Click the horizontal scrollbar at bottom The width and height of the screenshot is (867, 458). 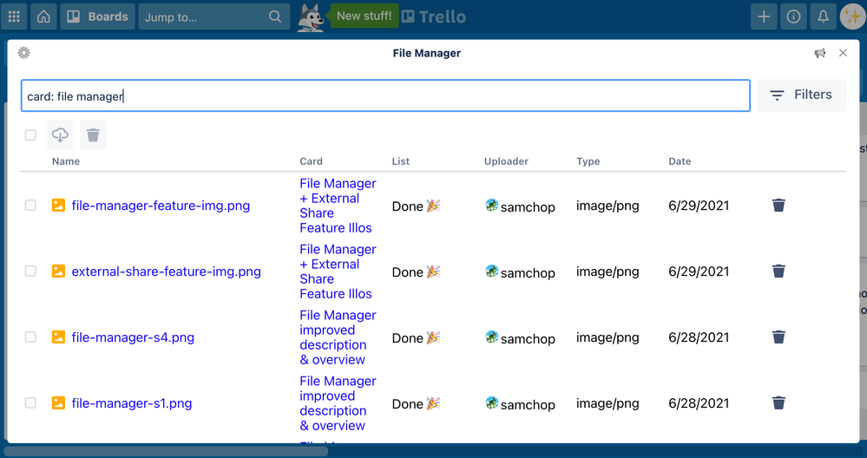click(166, 451)
